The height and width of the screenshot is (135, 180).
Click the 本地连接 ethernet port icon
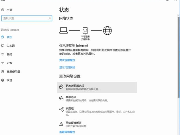[x=85, y=31]
